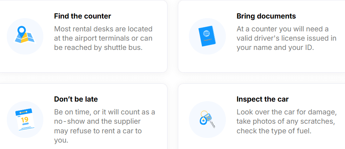Select the line 'no-show and the supplier'
This screenshot has width=345, height=149.
[x=97, y=121]
